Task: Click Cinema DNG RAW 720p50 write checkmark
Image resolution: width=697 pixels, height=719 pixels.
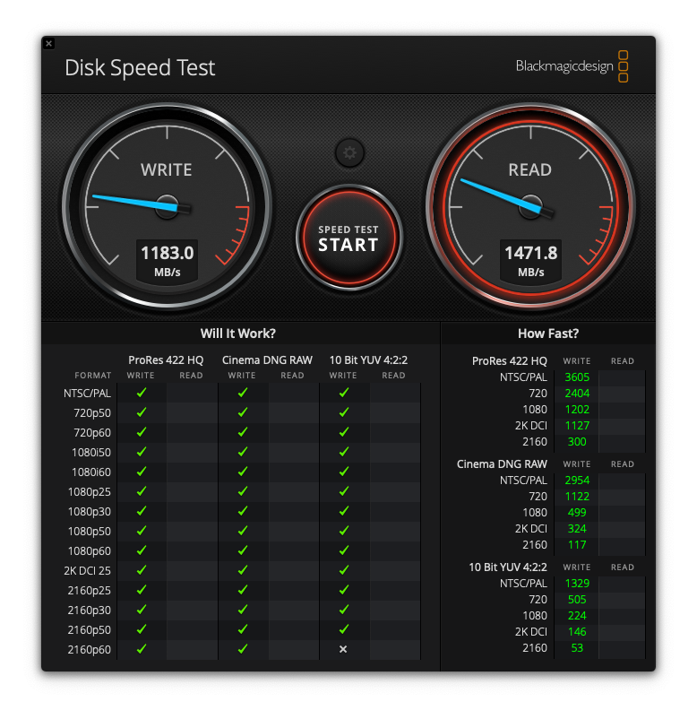Action: tap(243, 412)
